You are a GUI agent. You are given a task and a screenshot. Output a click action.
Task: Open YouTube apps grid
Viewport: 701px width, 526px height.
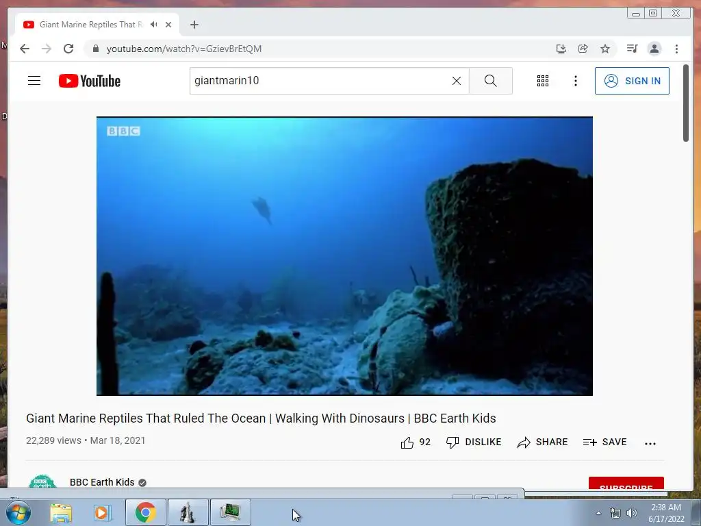click(x=543, y=81)
